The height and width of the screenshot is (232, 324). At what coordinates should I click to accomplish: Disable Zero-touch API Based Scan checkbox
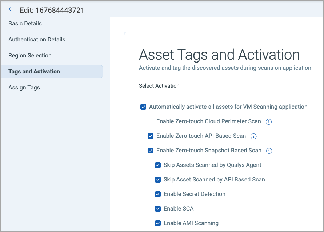coord(151,136)
